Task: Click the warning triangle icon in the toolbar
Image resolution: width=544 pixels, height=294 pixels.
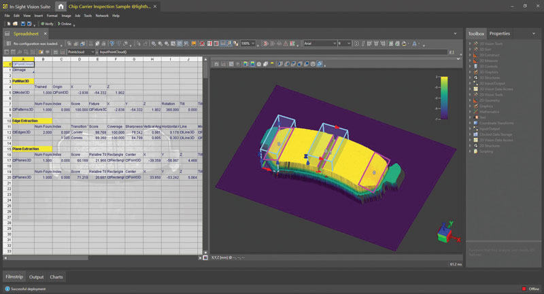Action: 286,43
